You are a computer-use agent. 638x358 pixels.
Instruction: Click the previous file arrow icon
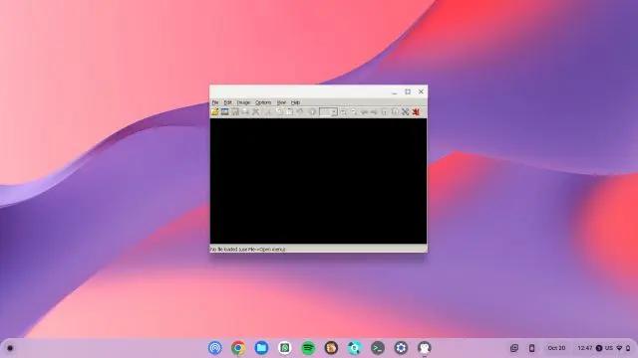click(x=364, y=111)
